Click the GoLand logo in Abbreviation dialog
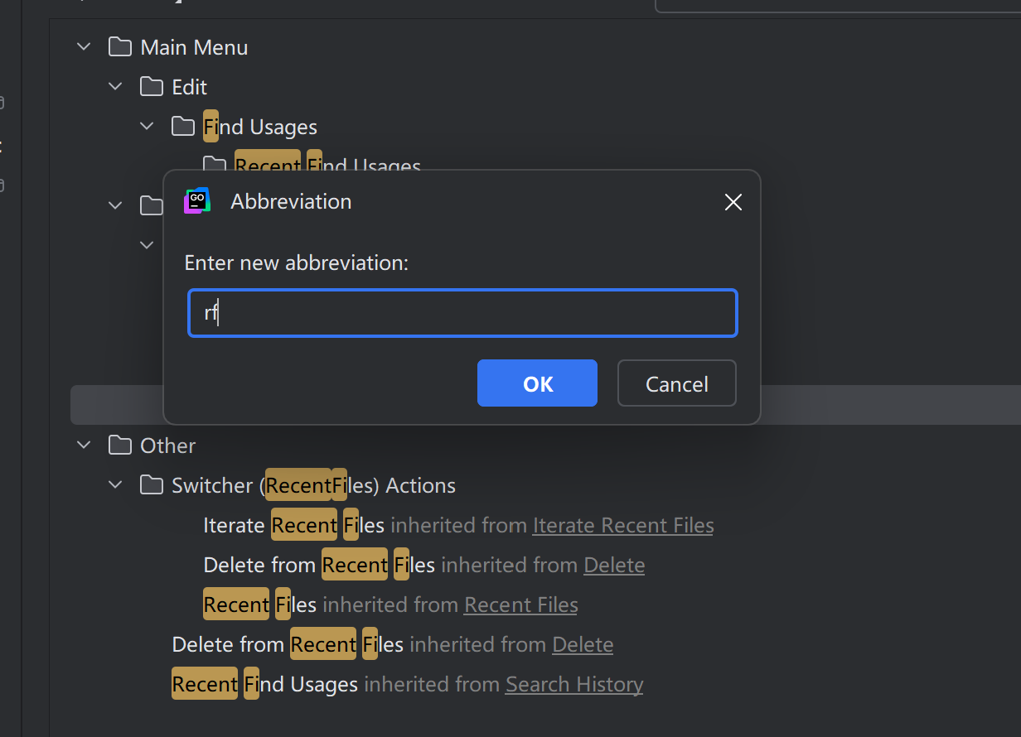The height and width of the screenshot is (737, 1021). (x=197, y=200)
